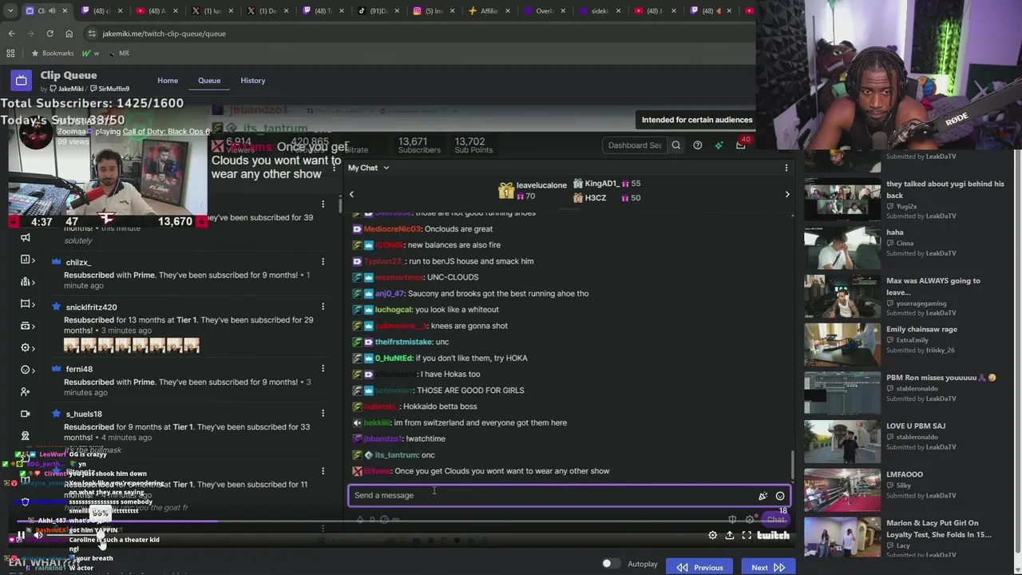The image size is (1022, 575).
Task: Click the green sparkle icon in dashboard
Action: [719, 145]
